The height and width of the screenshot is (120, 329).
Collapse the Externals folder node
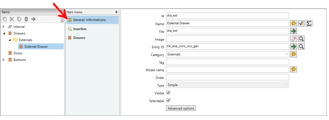[10, 40]
